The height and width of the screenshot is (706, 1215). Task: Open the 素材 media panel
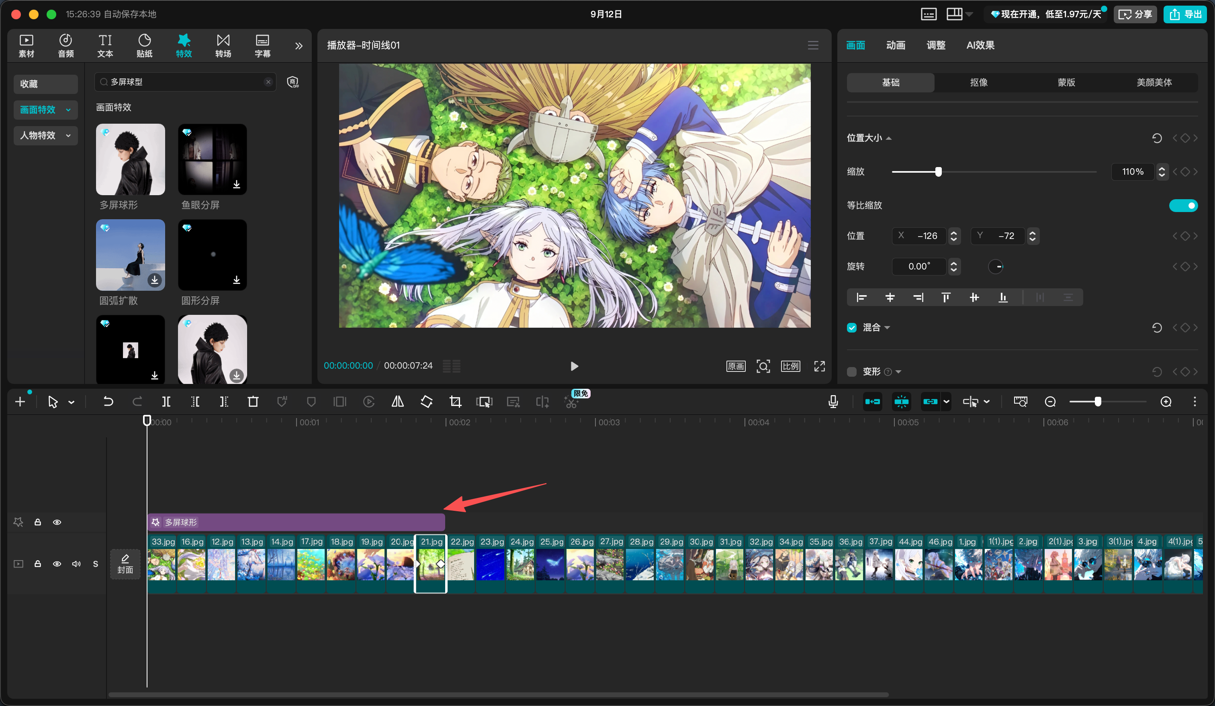point(26,46)
